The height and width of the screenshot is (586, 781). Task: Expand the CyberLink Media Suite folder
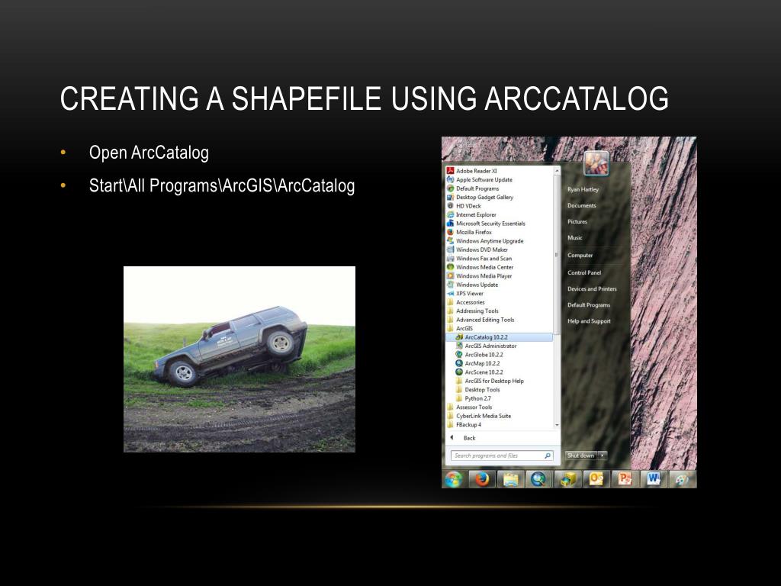click(x=479, y=416)
